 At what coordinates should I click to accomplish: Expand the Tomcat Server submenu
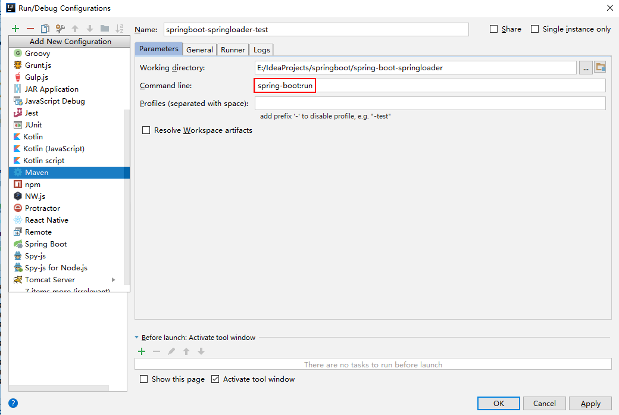pos(113,280)
